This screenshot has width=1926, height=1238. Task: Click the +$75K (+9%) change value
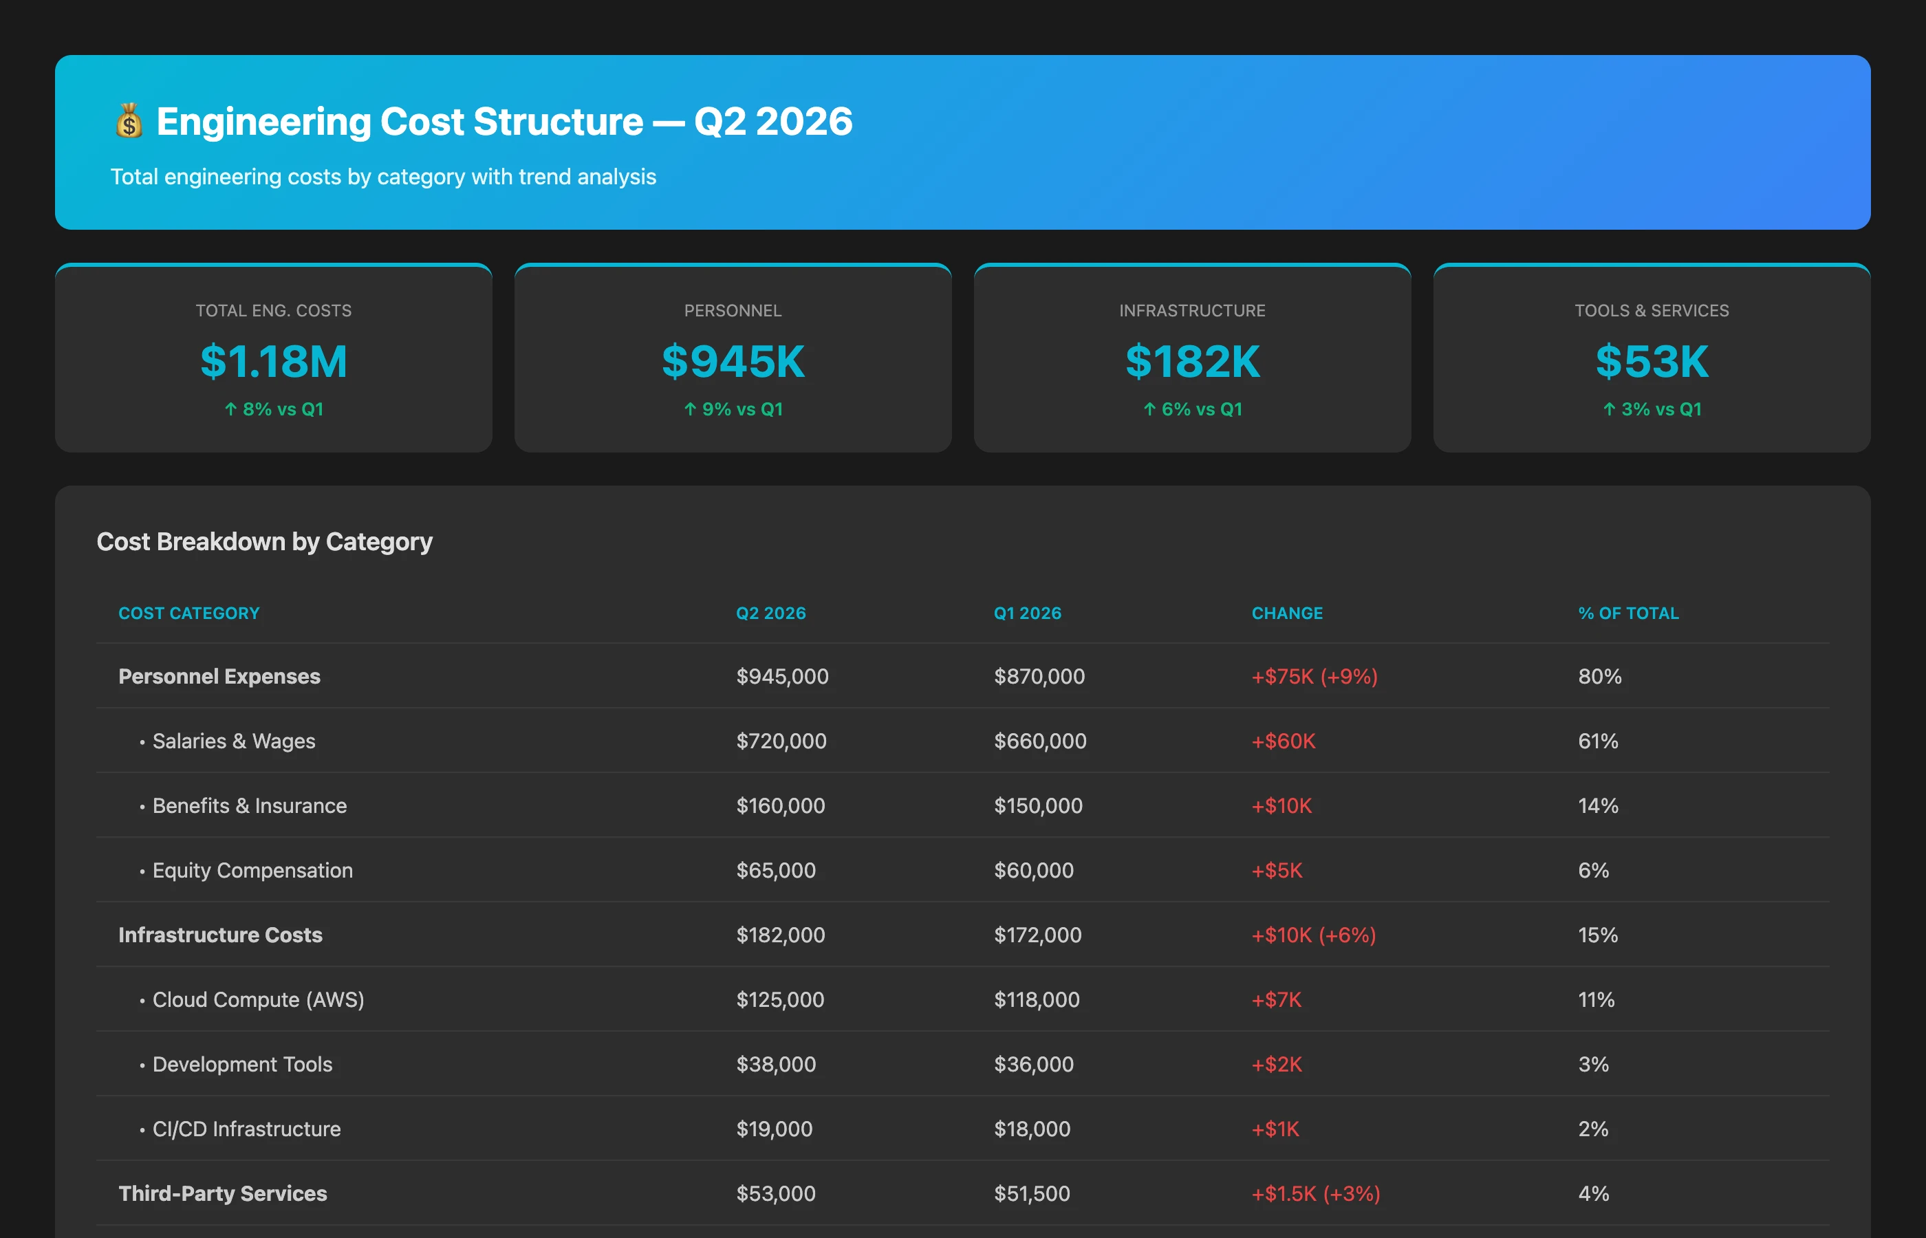[1314, 676]
